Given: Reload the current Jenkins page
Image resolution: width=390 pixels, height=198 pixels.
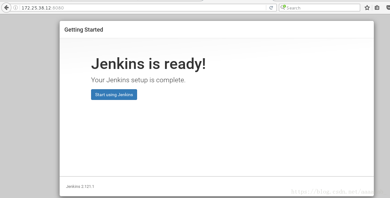Looking at the screenshot, I should pyautogui.click(x=271, y=8).
